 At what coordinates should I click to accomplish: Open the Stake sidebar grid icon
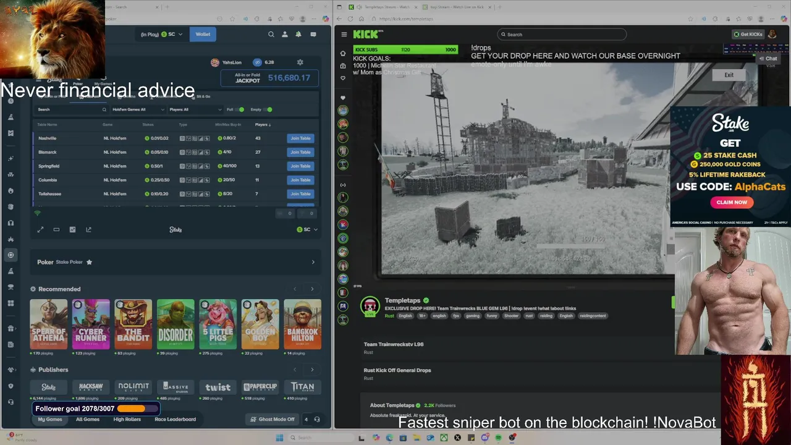11,303
